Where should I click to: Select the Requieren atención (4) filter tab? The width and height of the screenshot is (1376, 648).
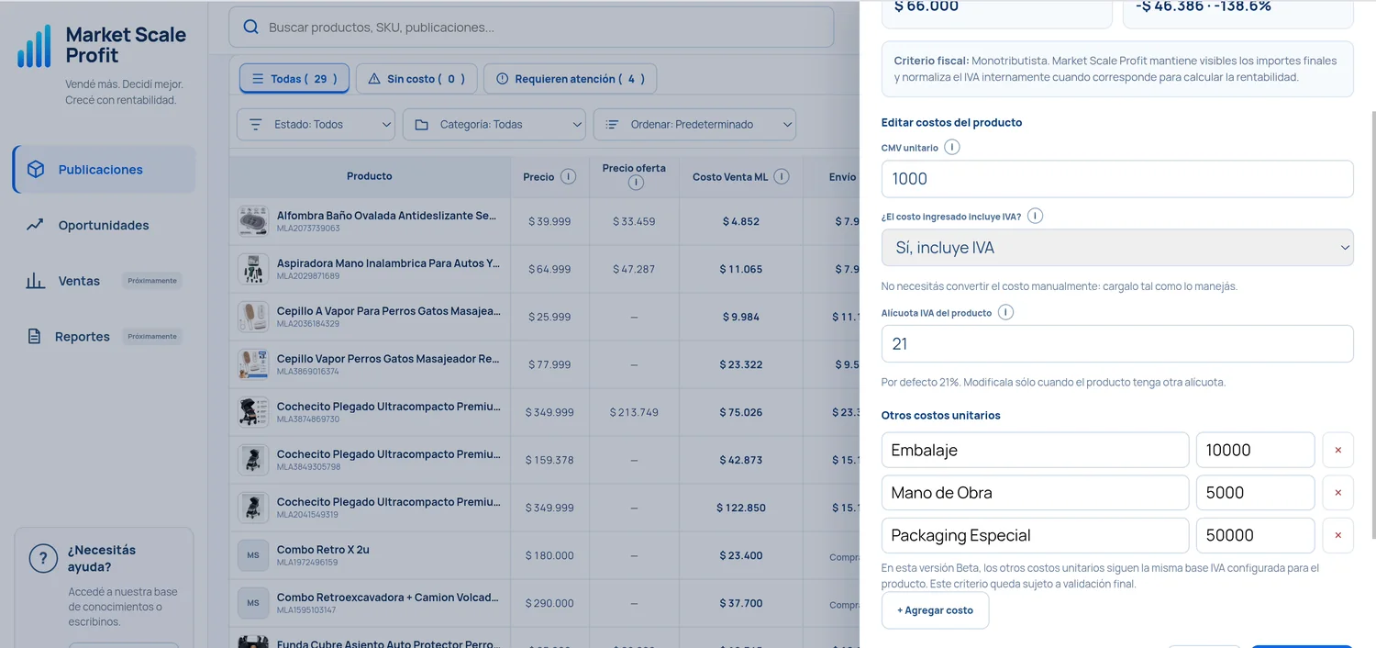pos(570,79)
